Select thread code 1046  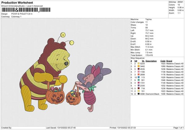[163, 80]
